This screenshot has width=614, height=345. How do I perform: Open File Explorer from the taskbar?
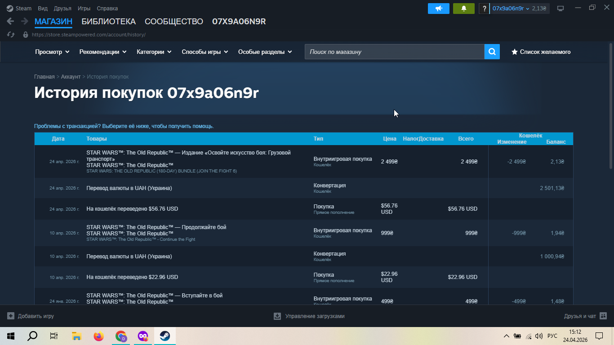(76, 336)
